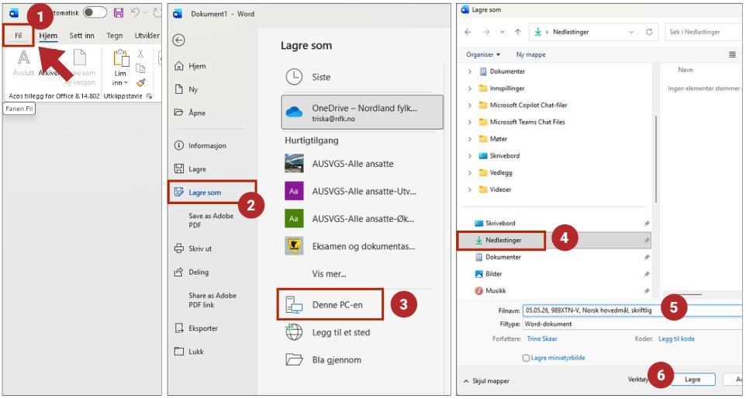Click the Lagre button in dialog
The image size is (746, 399).
click(x=692, y=380)
